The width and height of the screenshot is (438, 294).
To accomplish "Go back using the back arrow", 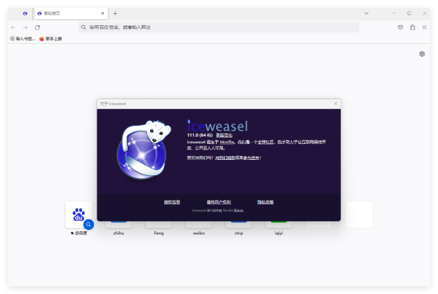I will [13, 27].
